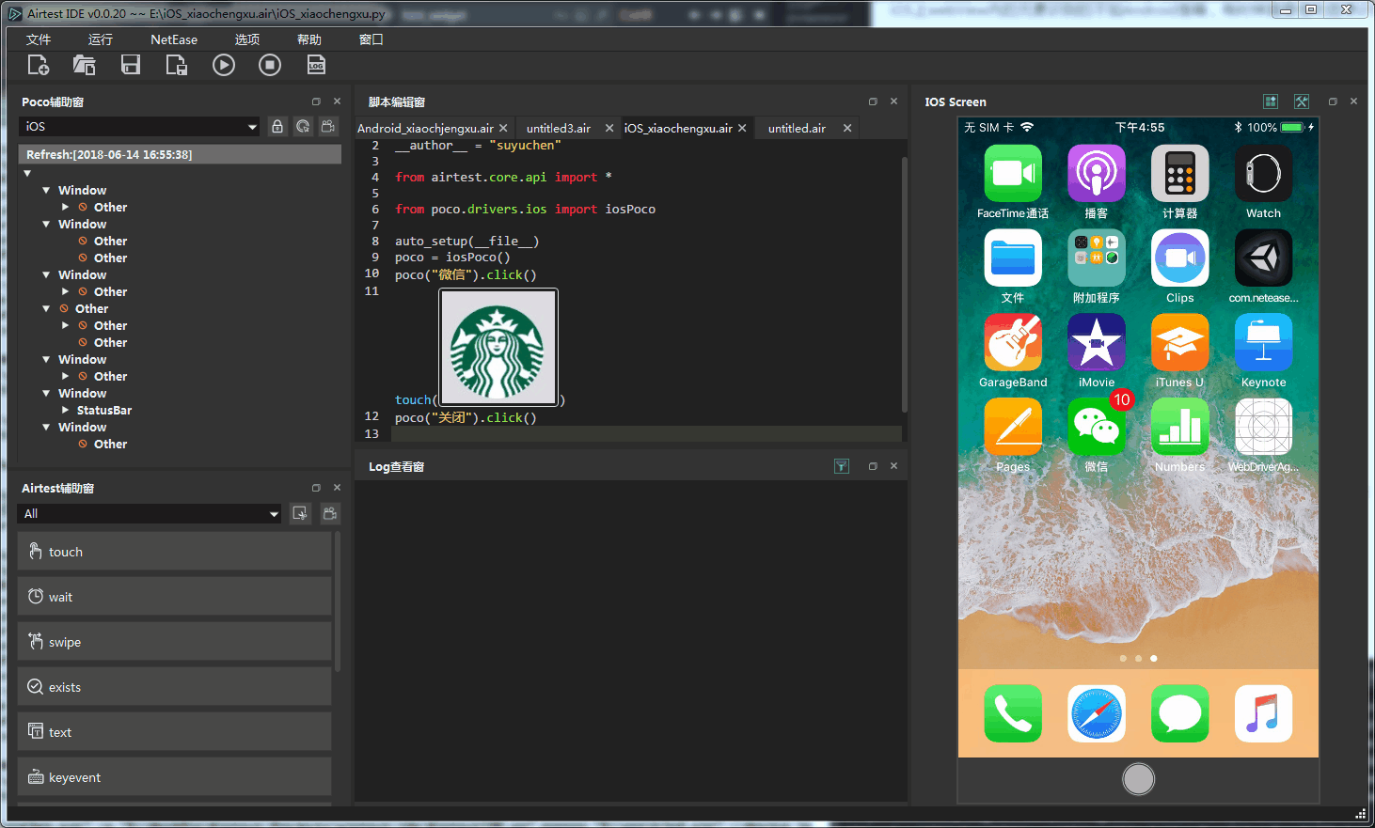
Task: Click the Save As toolbar icon
Action: pyautogui.click(x=176, y=65)
